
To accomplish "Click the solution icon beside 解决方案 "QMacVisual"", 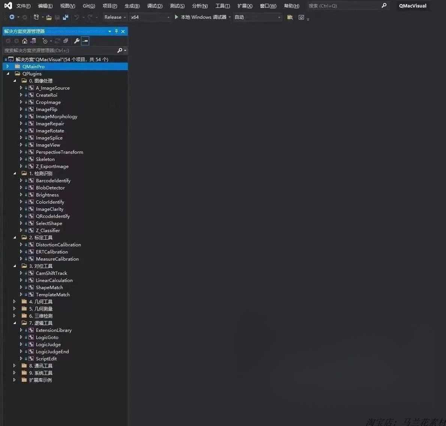I will 11,59.
